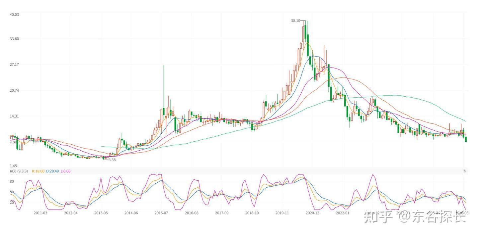The image size is (478, 236).
Task: Select the J:0.00 value label
Action: pos(65,171)
